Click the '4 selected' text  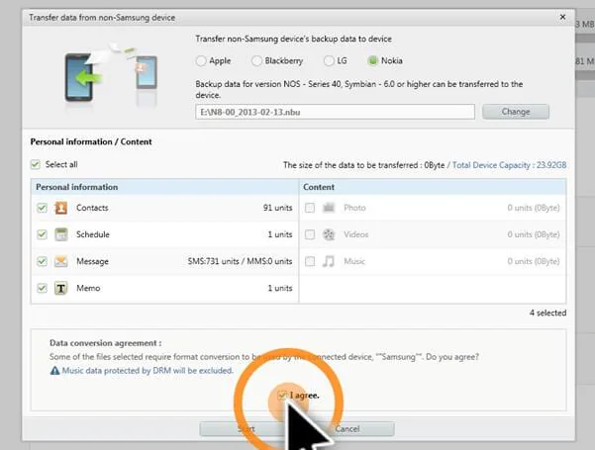(547, 313)
